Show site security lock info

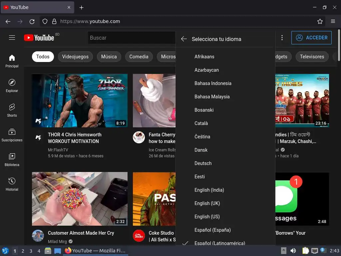[54, 21]
